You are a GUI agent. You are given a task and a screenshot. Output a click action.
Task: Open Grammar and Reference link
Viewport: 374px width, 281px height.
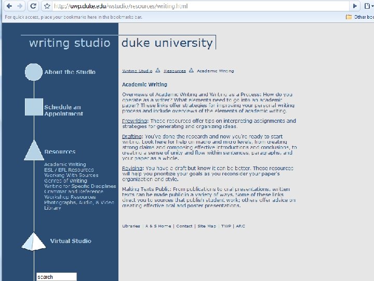[x=74, y=191]
